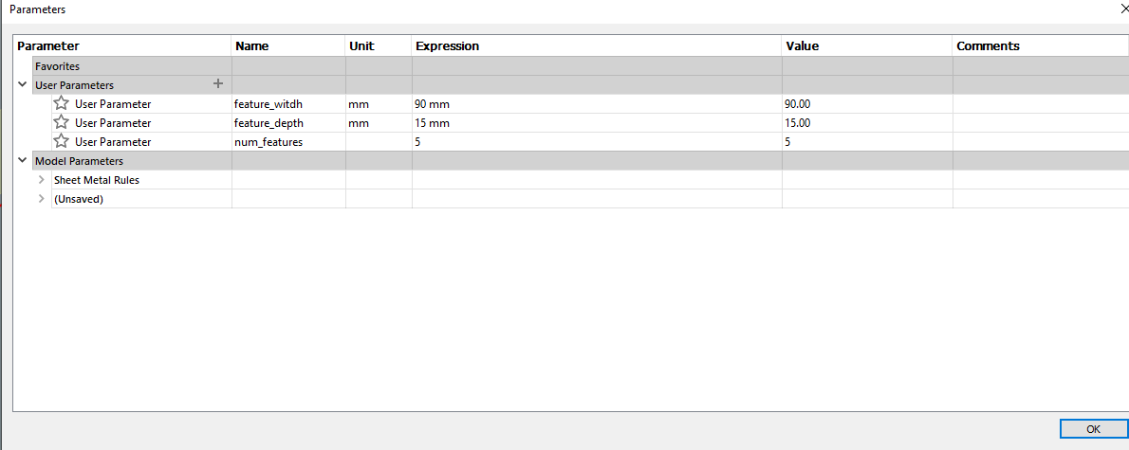Favorite the feature_depth parameter star
Image resolution: width=1129 pixels, height=450 pixels.
pos(62,122)
